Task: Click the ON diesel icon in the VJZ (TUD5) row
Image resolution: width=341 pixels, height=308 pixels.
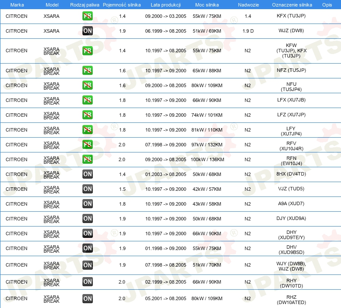Action: point(87,189)
